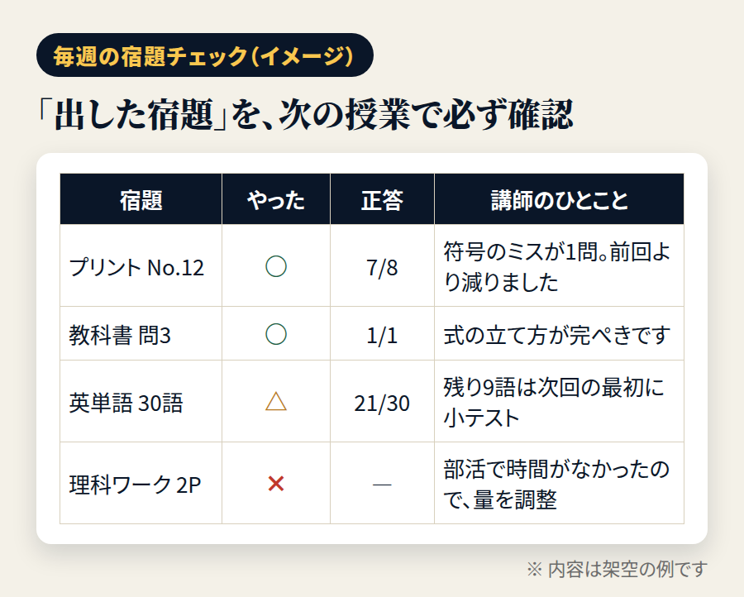This screenshot has height=597, width=744.
Task: Click the 正答 column header
Action: tap(383, 198)
